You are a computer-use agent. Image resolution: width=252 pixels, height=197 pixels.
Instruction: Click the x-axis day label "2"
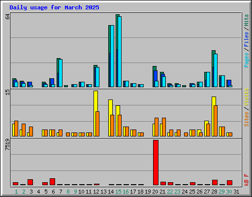24,192
